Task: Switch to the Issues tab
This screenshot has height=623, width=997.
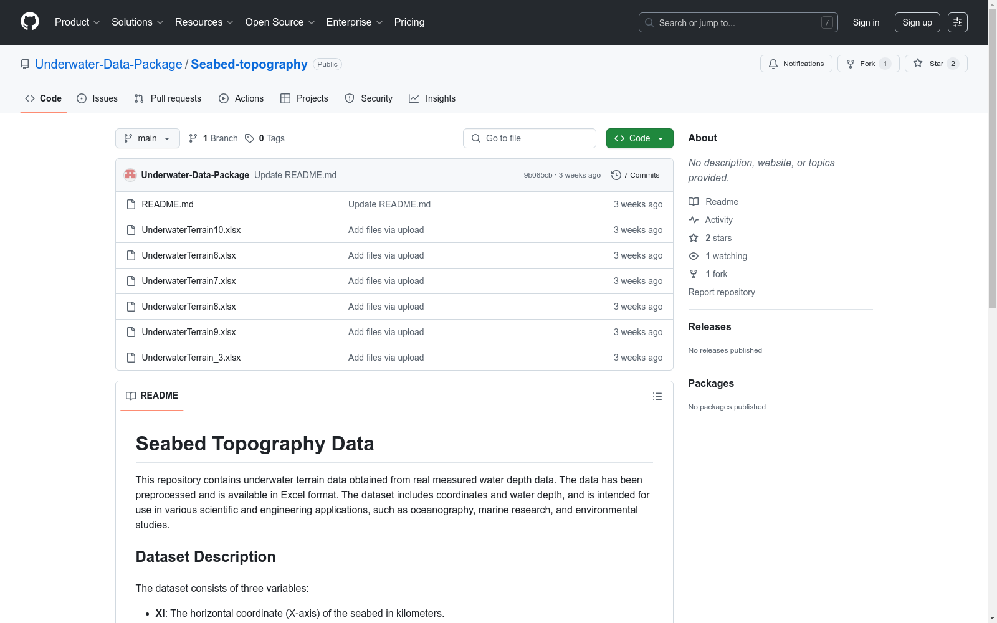Action: click(97, 98)
